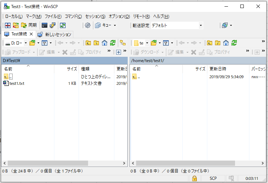Select the test1.txt file
This screenshot has height=183, width=268.
pyautogui.click(x=14, y=83)
